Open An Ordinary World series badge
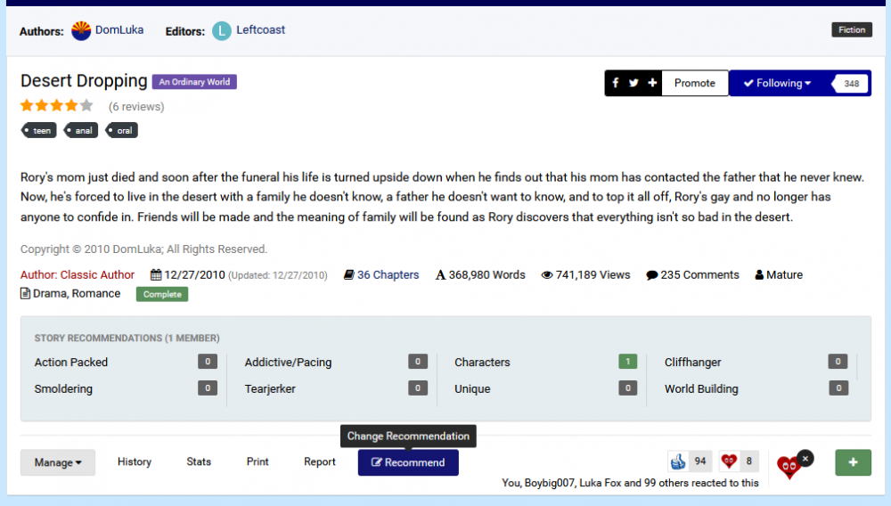The image size is (891, 506). click(x=194, y=82)
